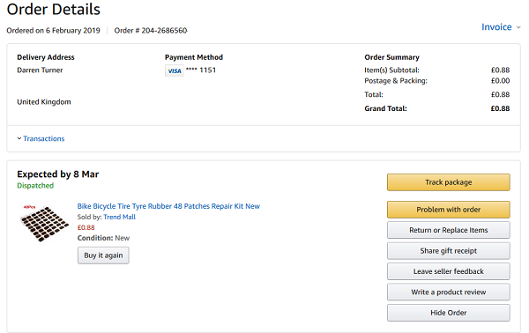Click the VISA card icon
The width and height of the screenshot is (529, 333).
(x=175, y=70)
